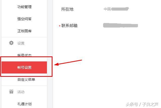Open 自定义菜单 settings

pos(26,80)
